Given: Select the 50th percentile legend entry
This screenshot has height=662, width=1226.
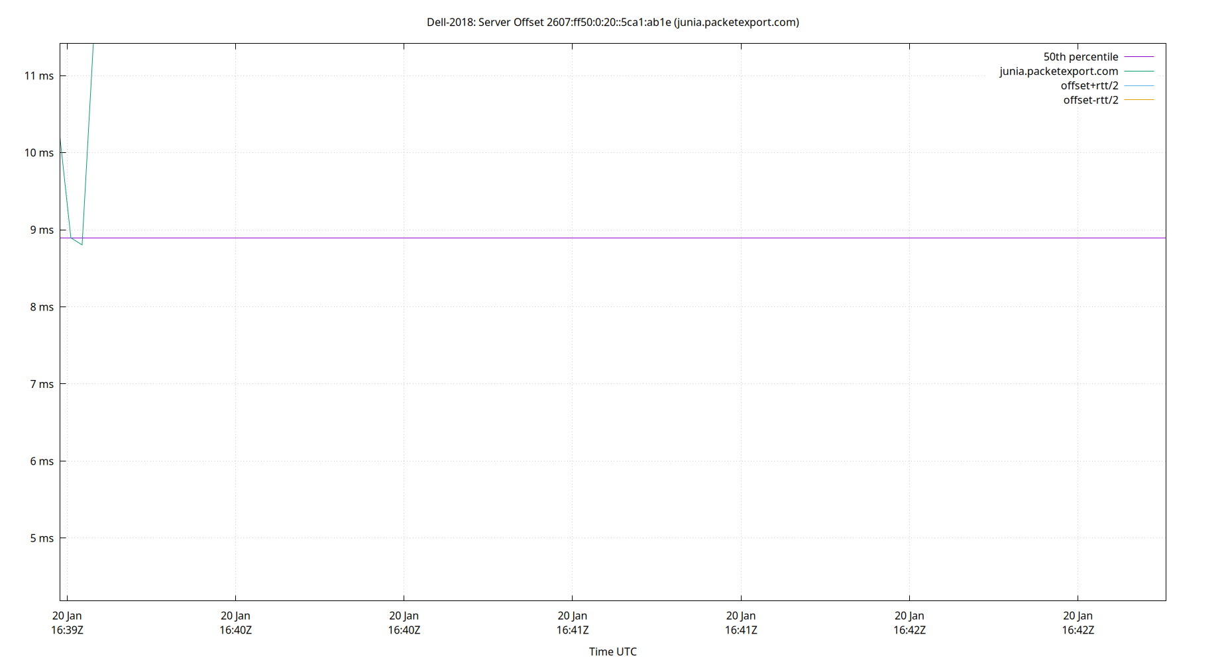Looking at the screenshot, I should coord(1080,56).
